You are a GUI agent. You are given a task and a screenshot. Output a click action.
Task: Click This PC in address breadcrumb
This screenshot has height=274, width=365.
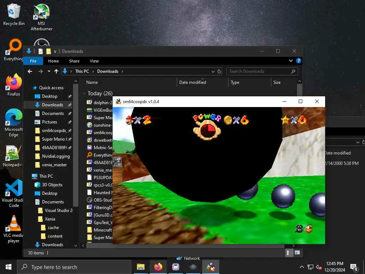[82, 71]
